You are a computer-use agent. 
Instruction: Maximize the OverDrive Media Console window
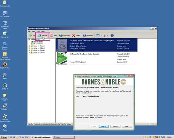coord(153,28)
